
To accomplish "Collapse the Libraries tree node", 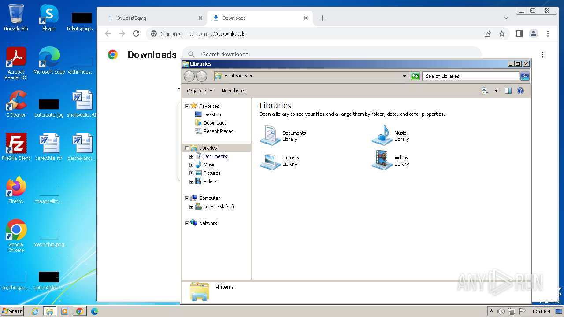I will pos(187,148).
